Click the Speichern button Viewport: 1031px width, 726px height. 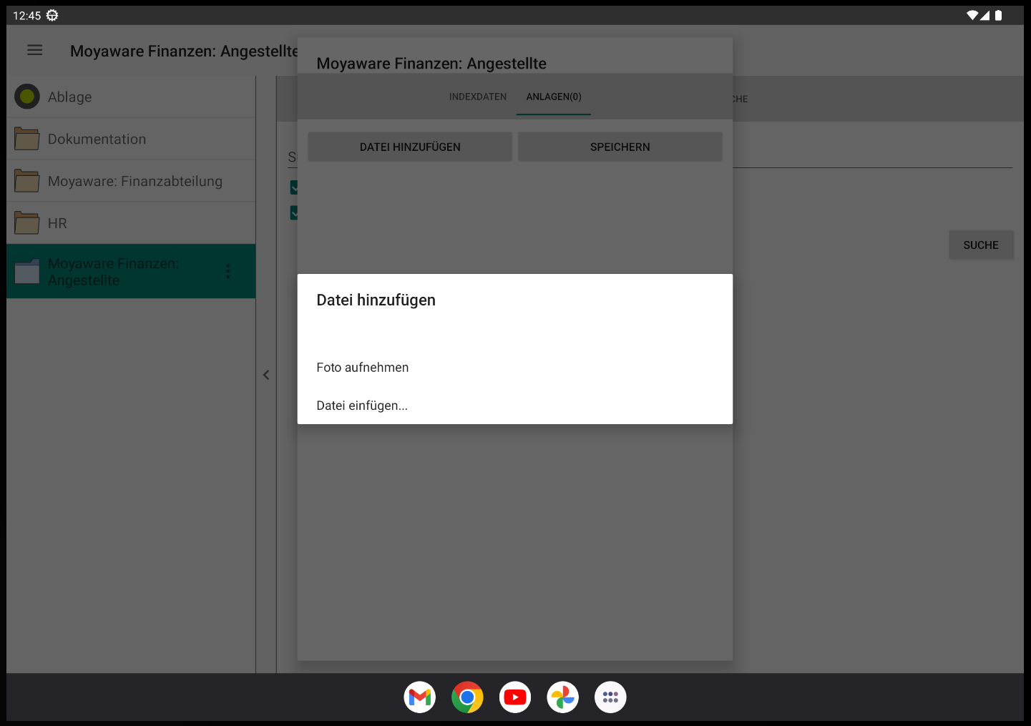pyautogui.click(x=620, y=147)
